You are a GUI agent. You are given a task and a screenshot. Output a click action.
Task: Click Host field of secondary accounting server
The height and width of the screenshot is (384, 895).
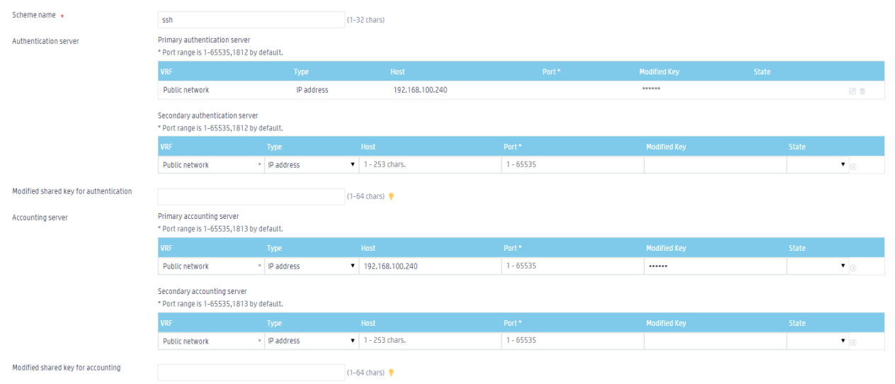point(430,341)
